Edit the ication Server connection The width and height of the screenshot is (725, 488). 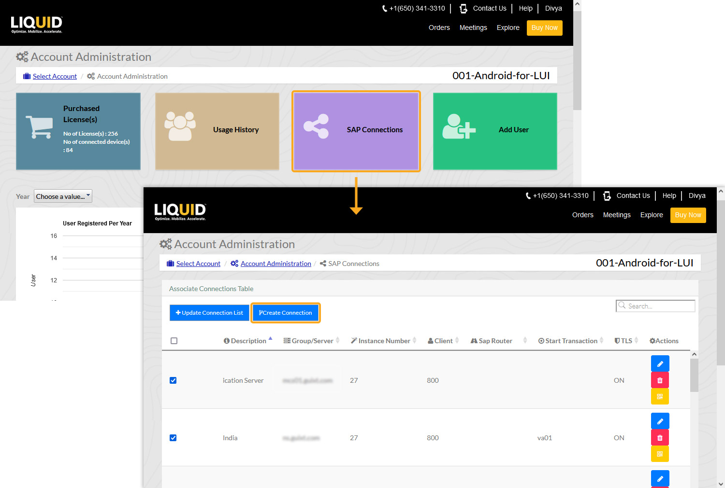[660, 364]
